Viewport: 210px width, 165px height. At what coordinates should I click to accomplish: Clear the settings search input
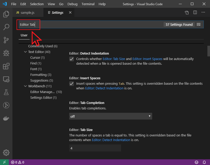point(199,24)
